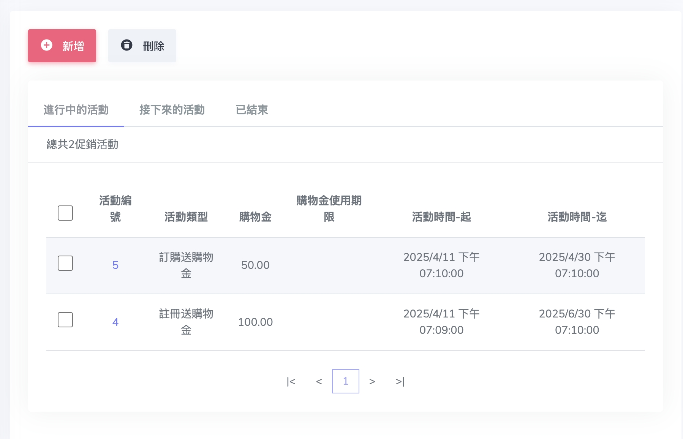This screenshot has height=439, width=683.
Task: Check the checkbox for activity 5
Action: [x=65, y=263]
